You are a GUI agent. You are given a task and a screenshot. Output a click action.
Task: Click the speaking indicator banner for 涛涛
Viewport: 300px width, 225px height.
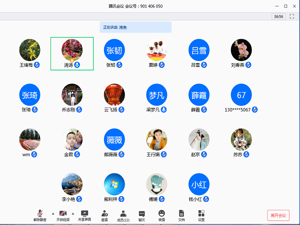135,27
